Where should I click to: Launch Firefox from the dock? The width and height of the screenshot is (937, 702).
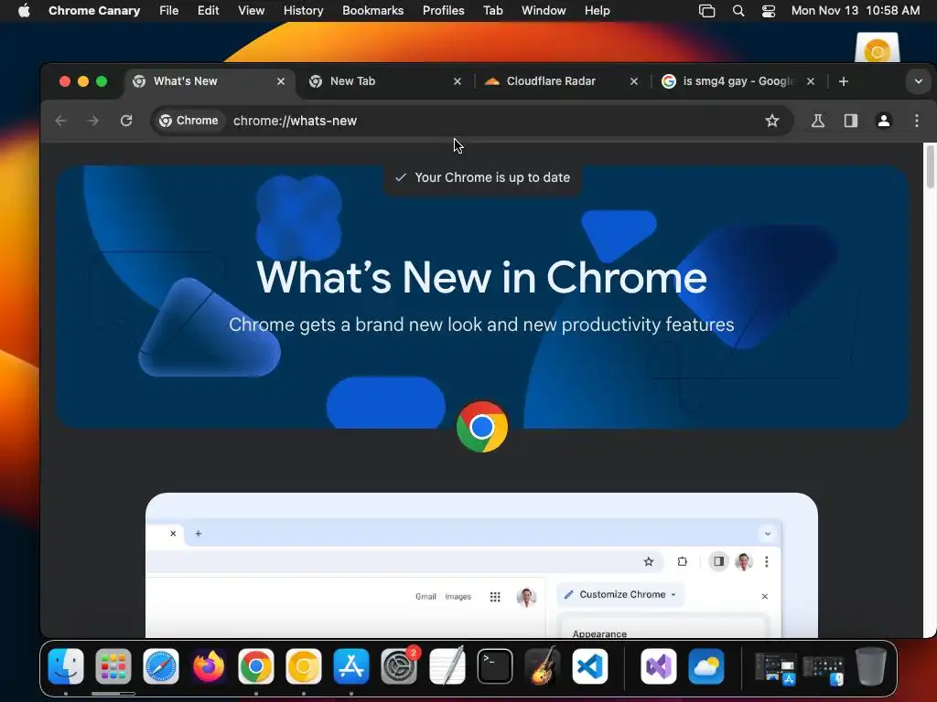(209, 666)
